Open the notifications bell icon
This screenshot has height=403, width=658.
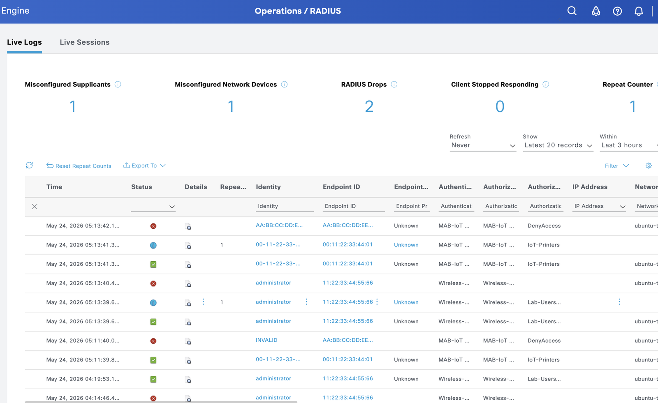click(639, 11)
